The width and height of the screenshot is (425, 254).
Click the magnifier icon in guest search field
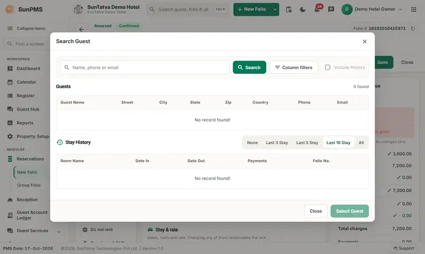coord(66,67)
